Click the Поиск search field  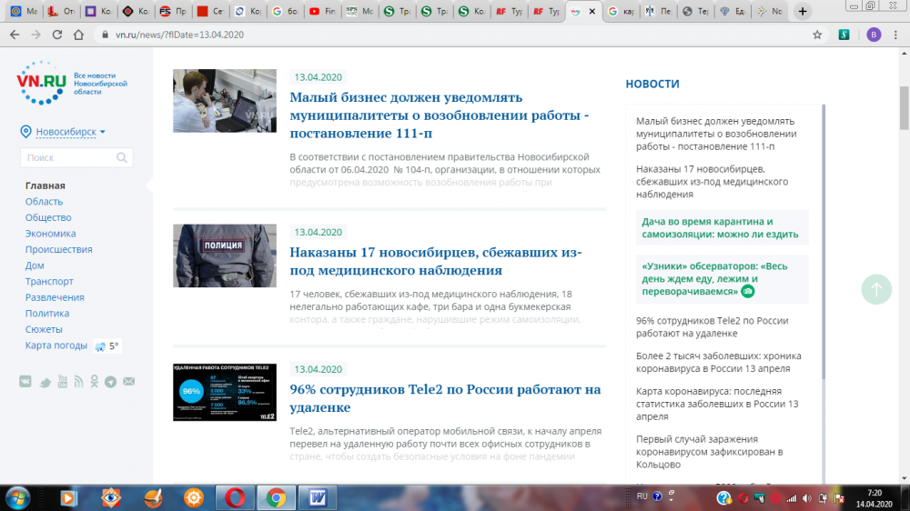pyautogui.click(x=69, y=158)
